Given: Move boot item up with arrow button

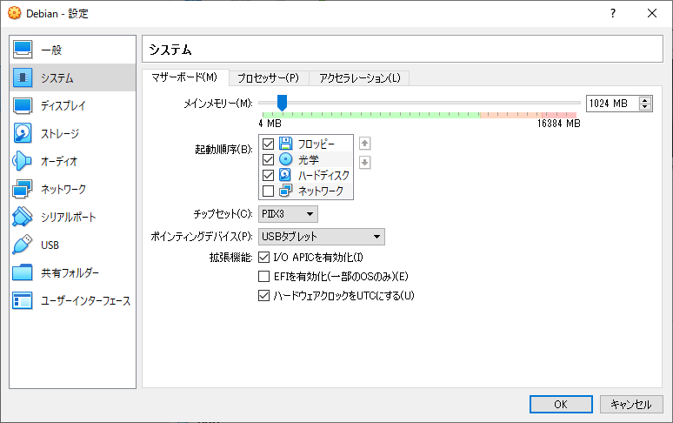Looking at the screenshot, I should click(x=365, y=144).
